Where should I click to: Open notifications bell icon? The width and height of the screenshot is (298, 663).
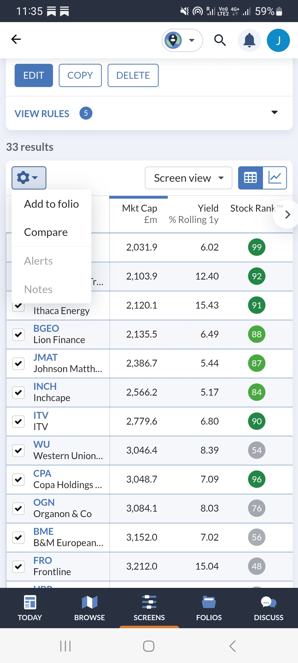point(249,40)
